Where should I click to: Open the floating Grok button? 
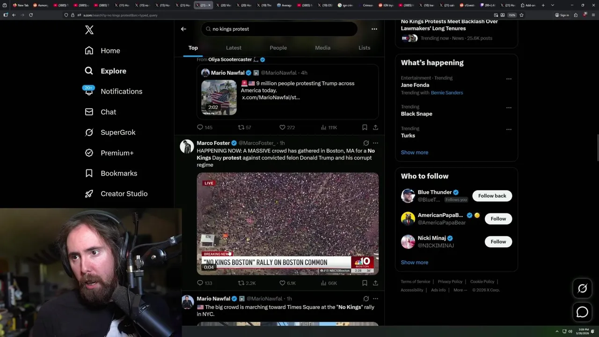pyautogui.click(x=582, y=289)
